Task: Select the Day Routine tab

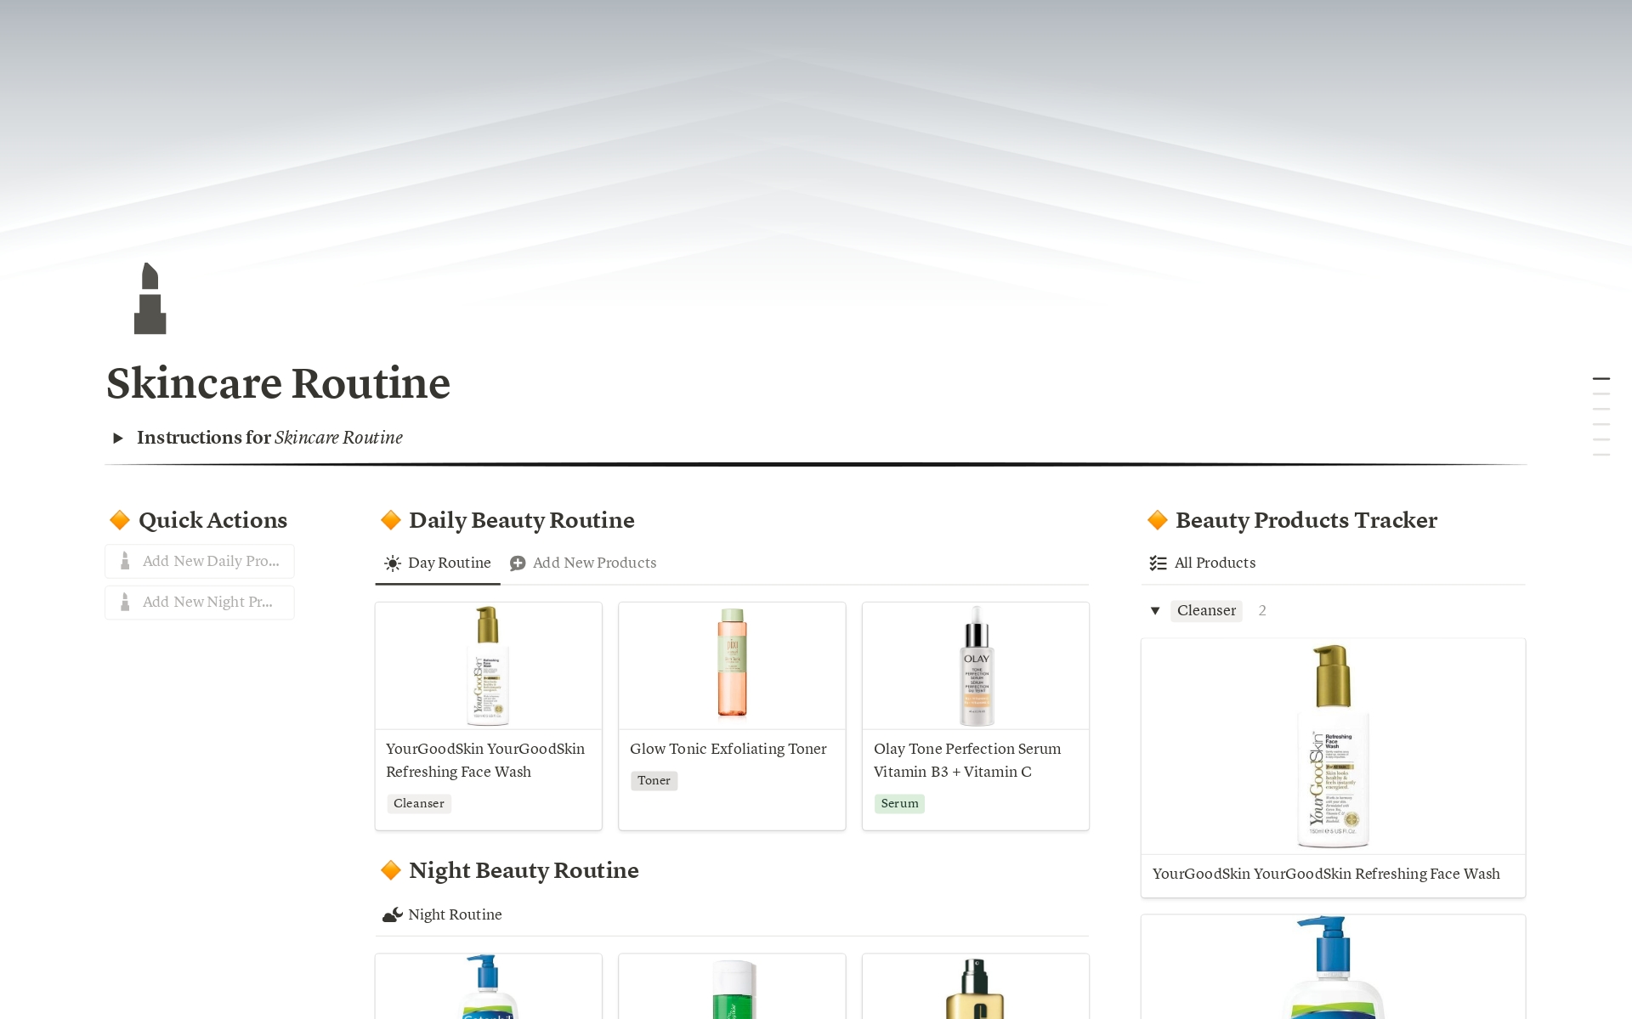Action: 449,563
